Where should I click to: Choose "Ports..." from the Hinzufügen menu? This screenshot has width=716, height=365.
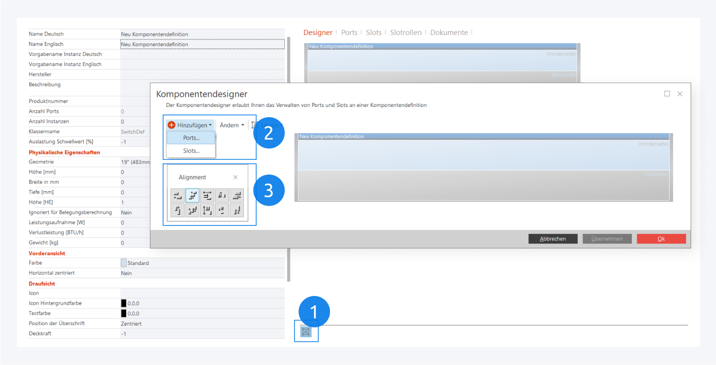point(191,138)
